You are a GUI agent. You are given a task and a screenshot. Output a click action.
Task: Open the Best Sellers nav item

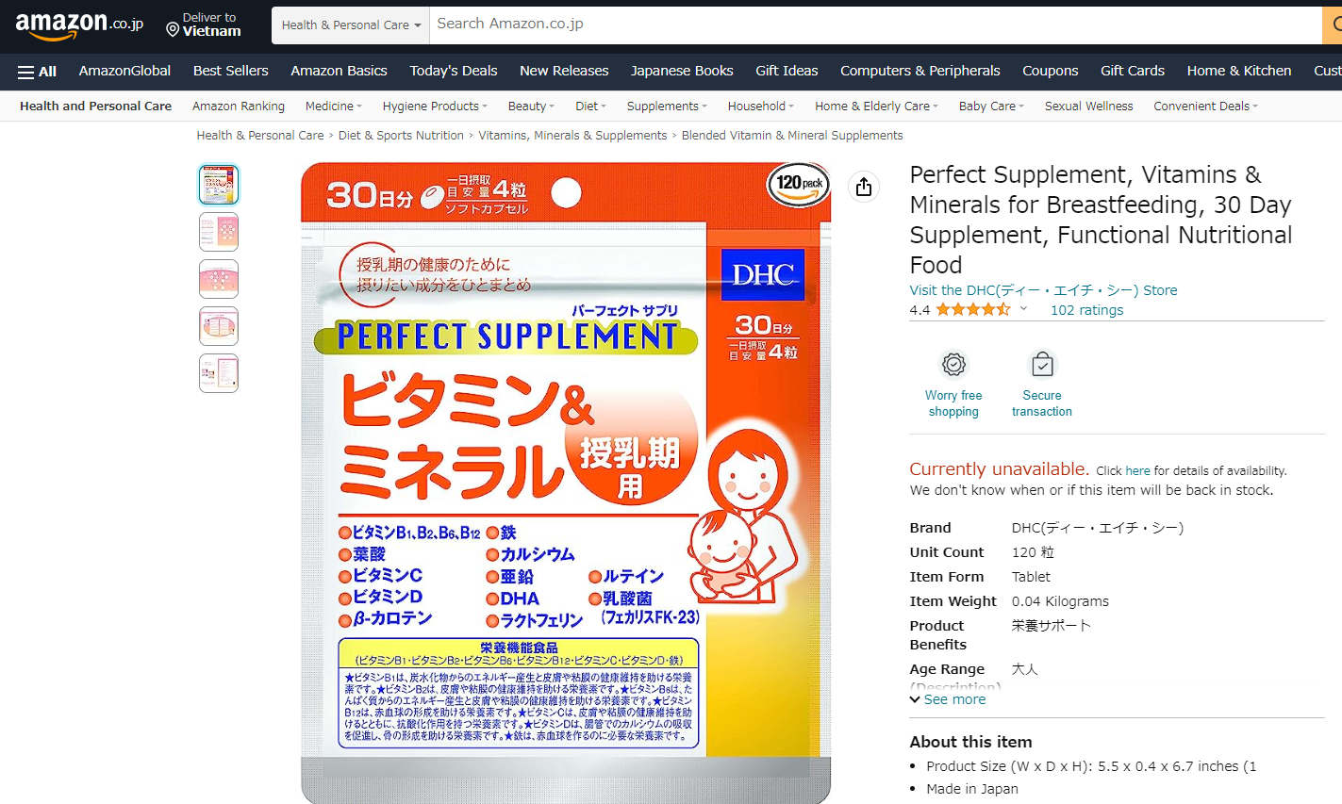pos(231,71)
